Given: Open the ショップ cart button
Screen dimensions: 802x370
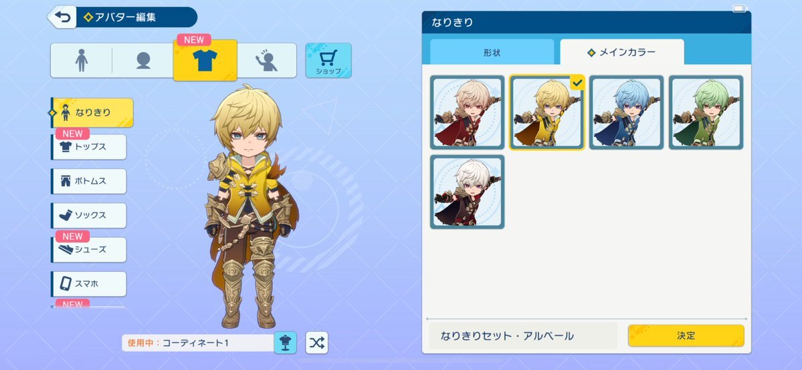Looking at the screenshot, I should (x=328, y=60).
